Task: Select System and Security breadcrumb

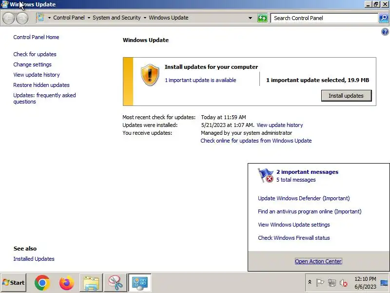Action: coord(117,18)
